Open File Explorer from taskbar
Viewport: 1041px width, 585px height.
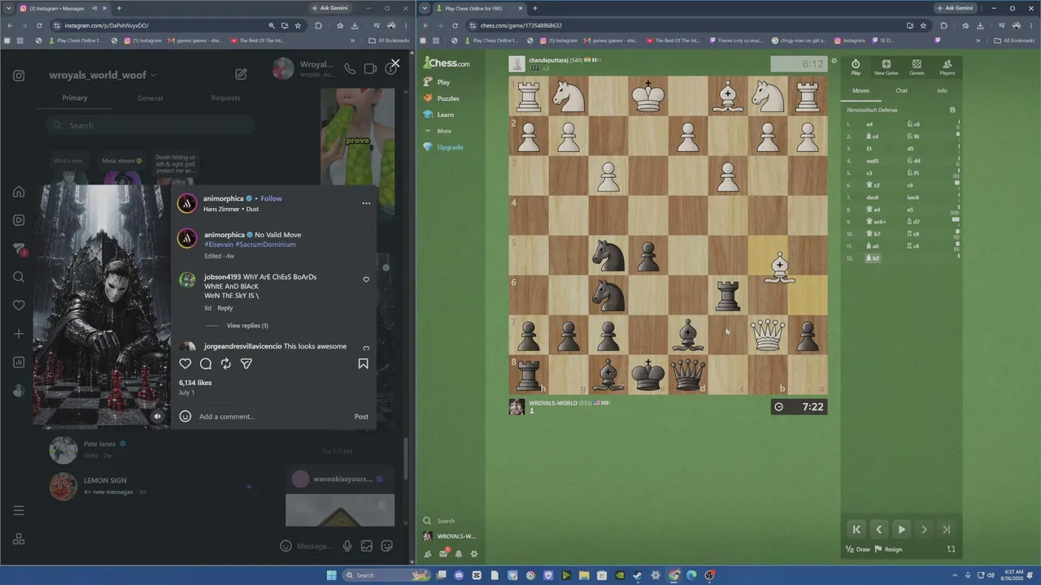584,575
